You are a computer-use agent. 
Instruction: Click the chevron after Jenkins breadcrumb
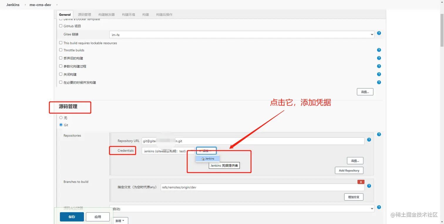(x=25, y=5)
